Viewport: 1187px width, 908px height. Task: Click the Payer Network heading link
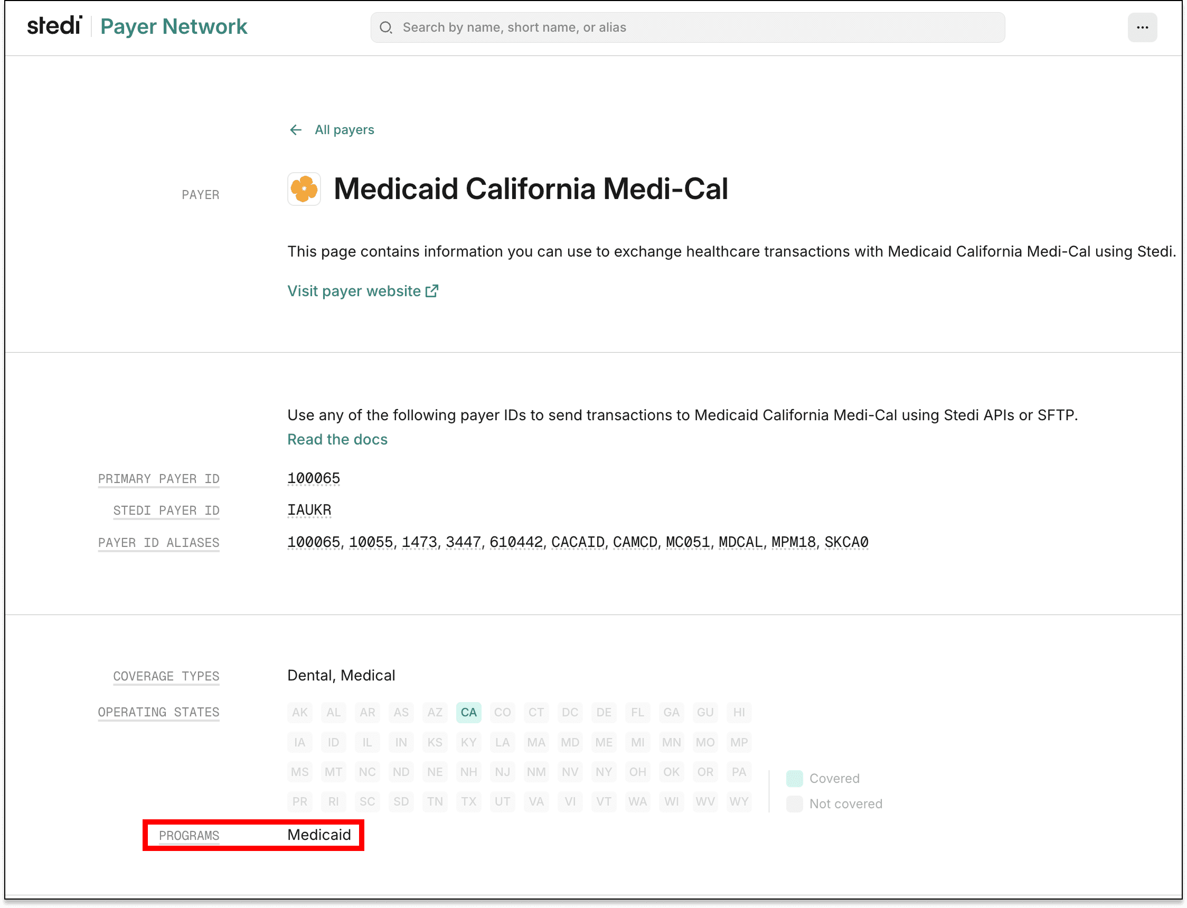click(x=174, y=26)
